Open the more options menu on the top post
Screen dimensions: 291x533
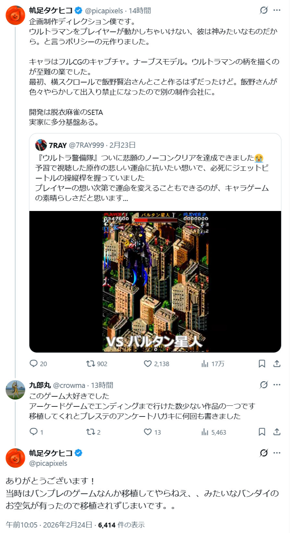(x=277, y=10)
